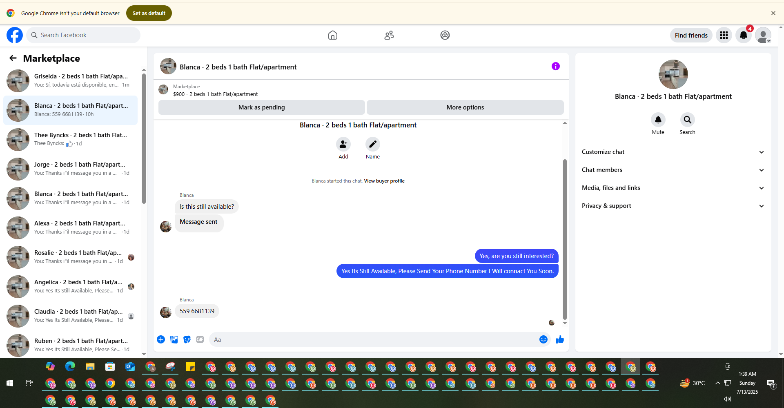Open Ruben conversation in list
Screen dimensions: 784x408
[x=70, y=345]
